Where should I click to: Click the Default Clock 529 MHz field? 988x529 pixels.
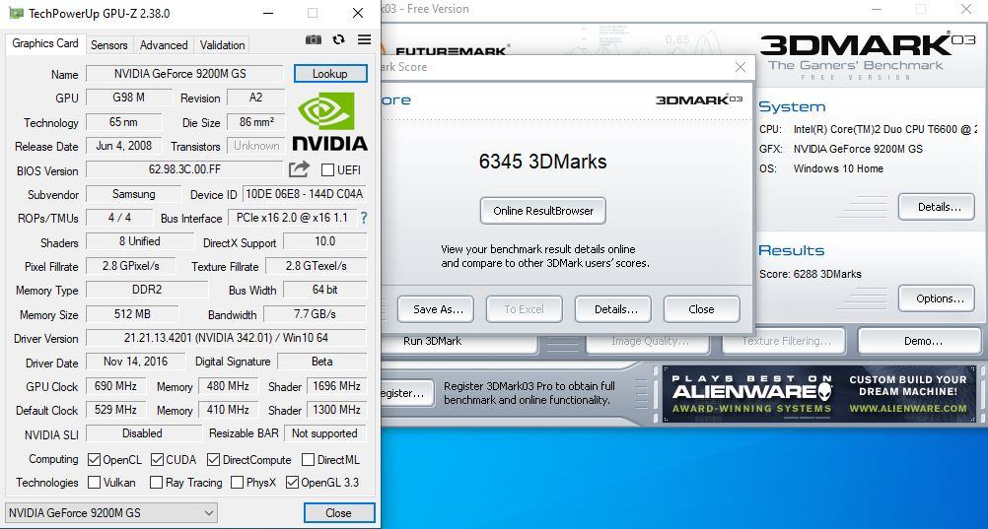[x=115, y=410]
